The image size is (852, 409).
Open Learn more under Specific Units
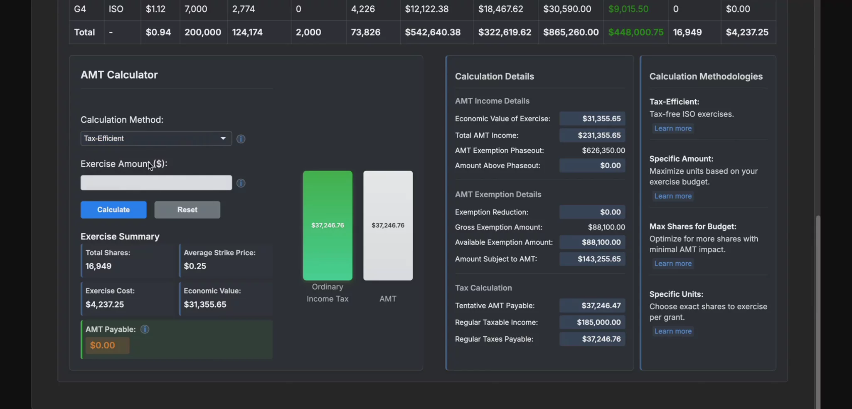pyautogui.click(x=672, y=331)
